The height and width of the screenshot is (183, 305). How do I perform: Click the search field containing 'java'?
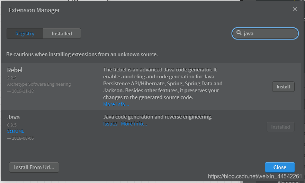(265, 34)
